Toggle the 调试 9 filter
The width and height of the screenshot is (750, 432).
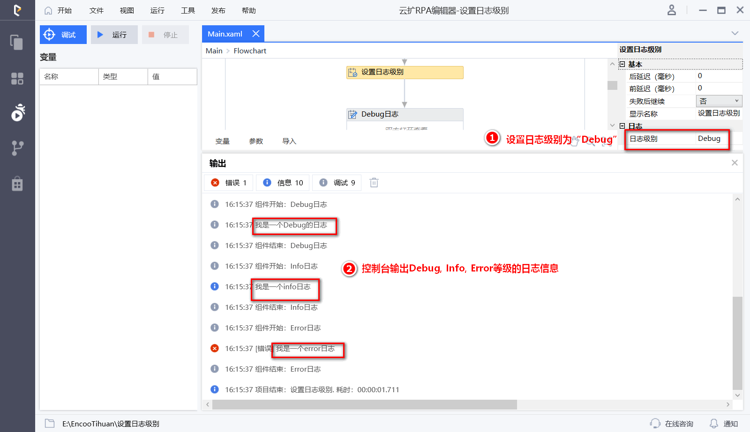337,183
